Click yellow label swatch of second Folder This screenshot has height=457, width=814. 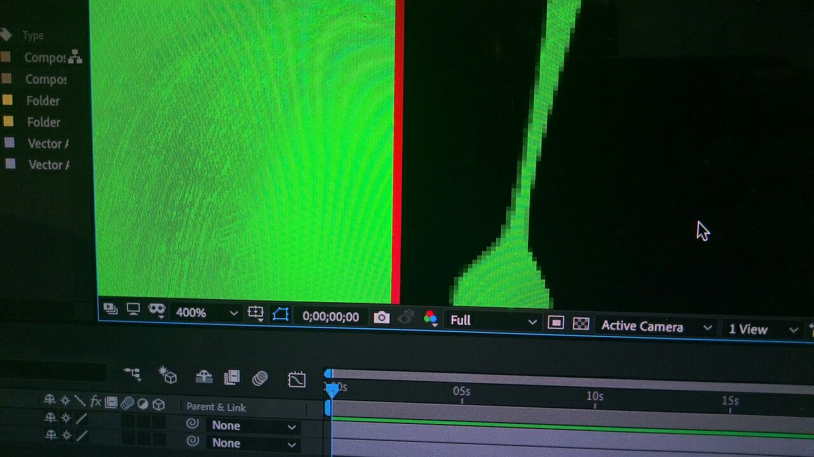[x=8, y=121]
